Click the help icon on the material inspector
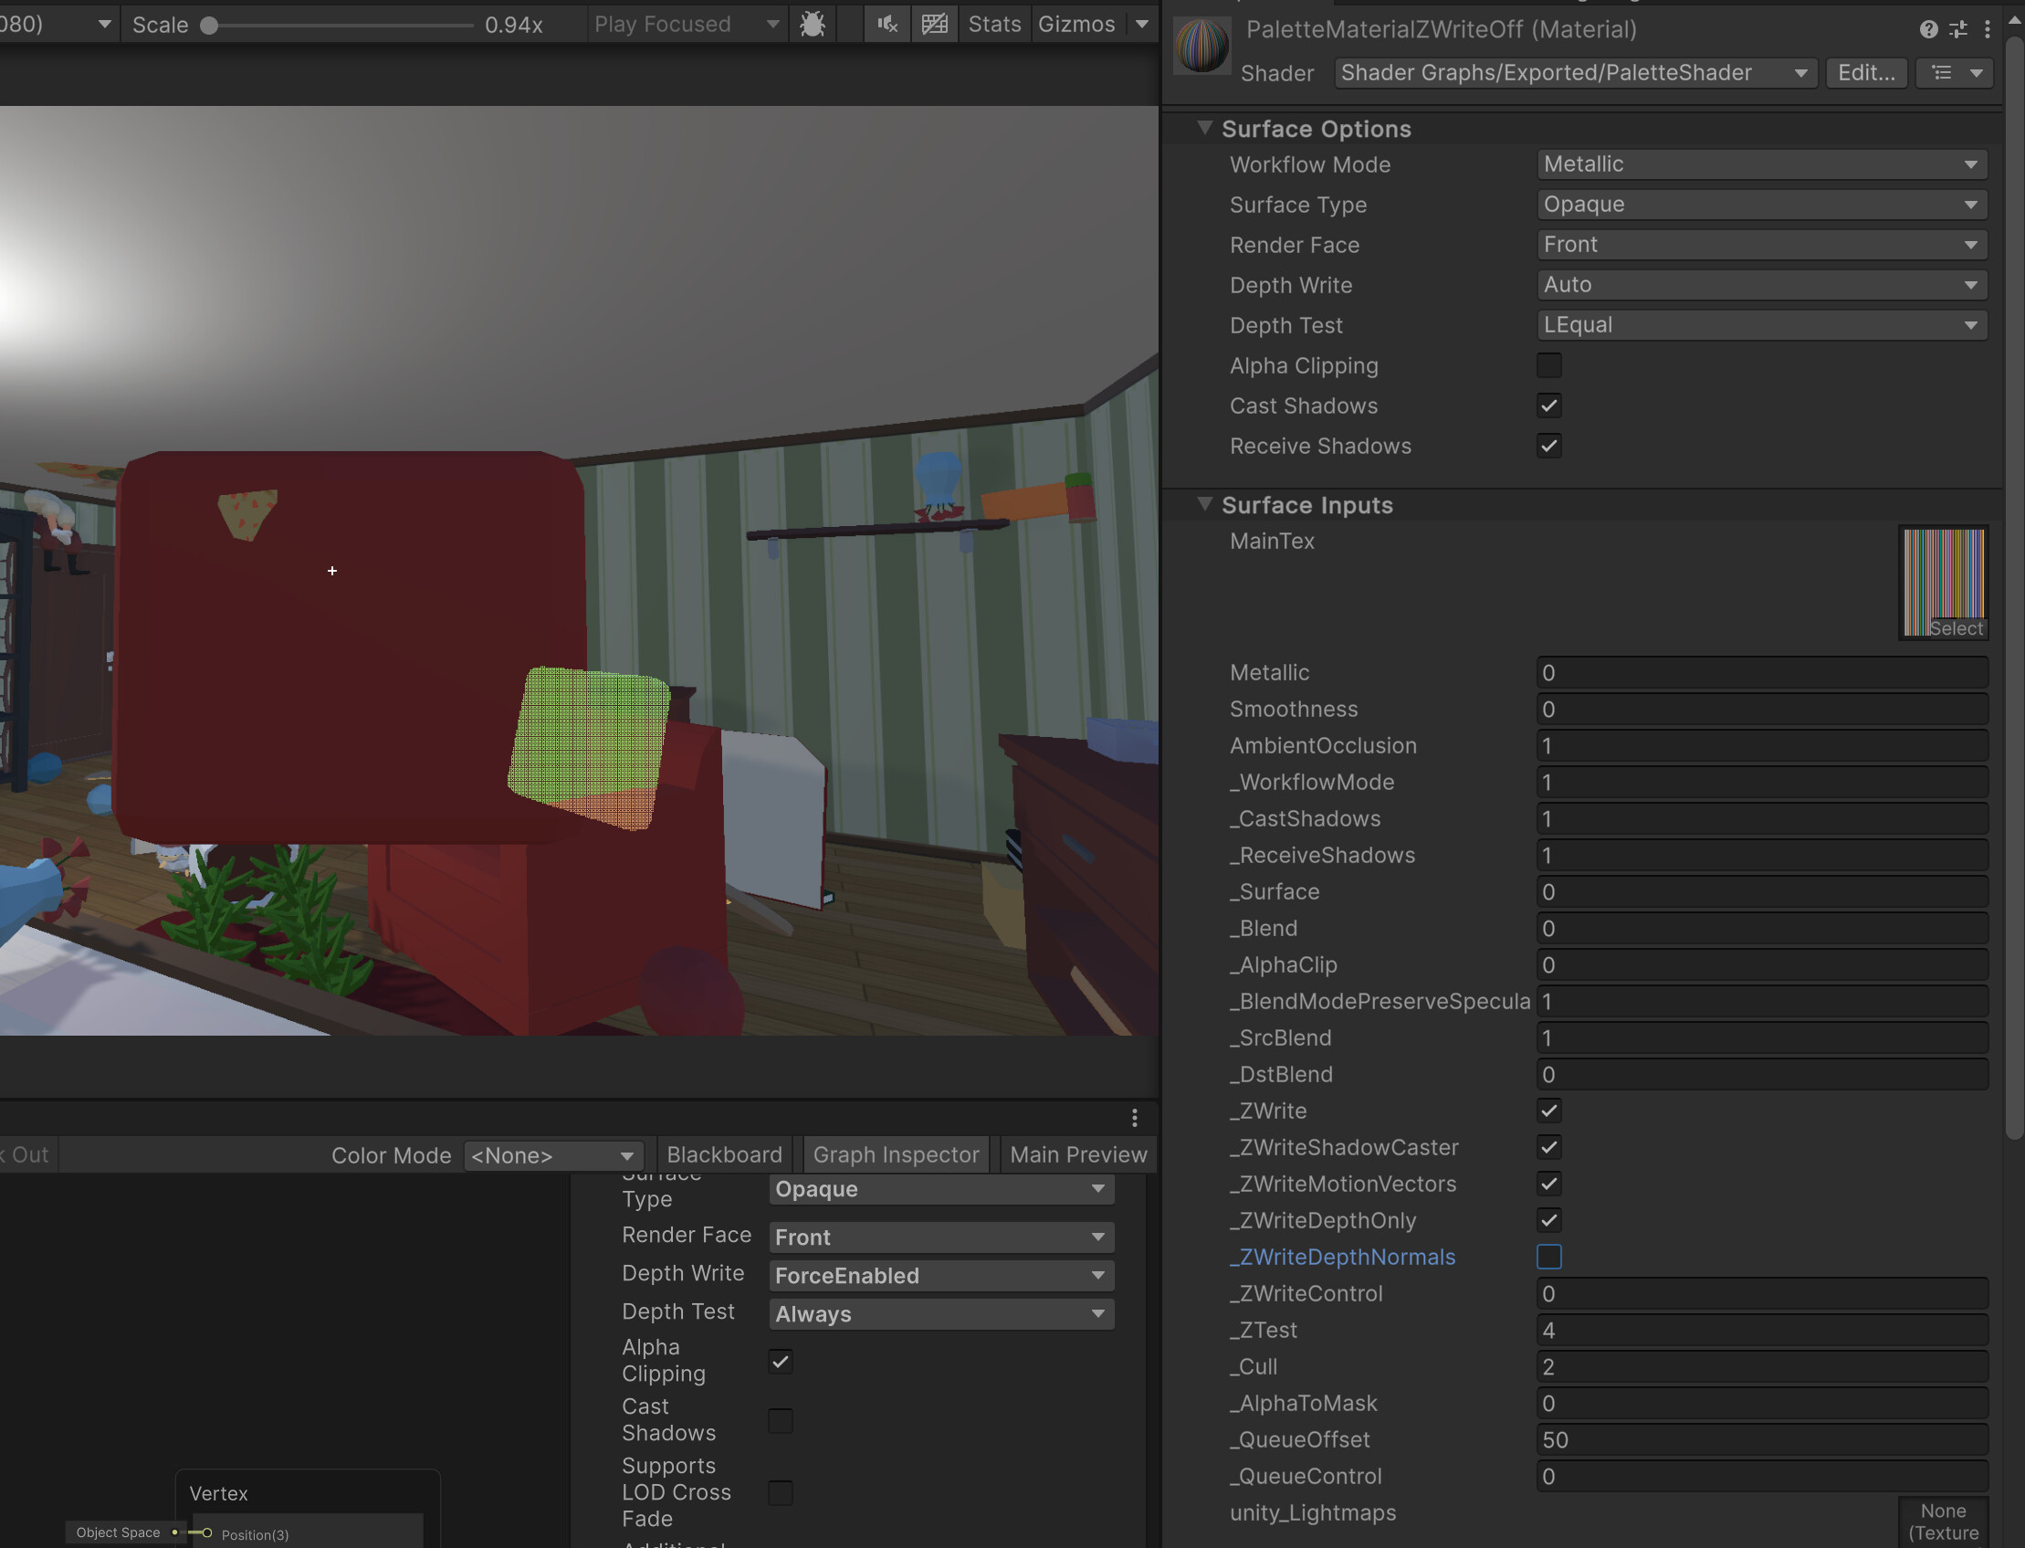Image resolution: width=2025 pixels, height=1548 pixels. tap(1927, 28)
